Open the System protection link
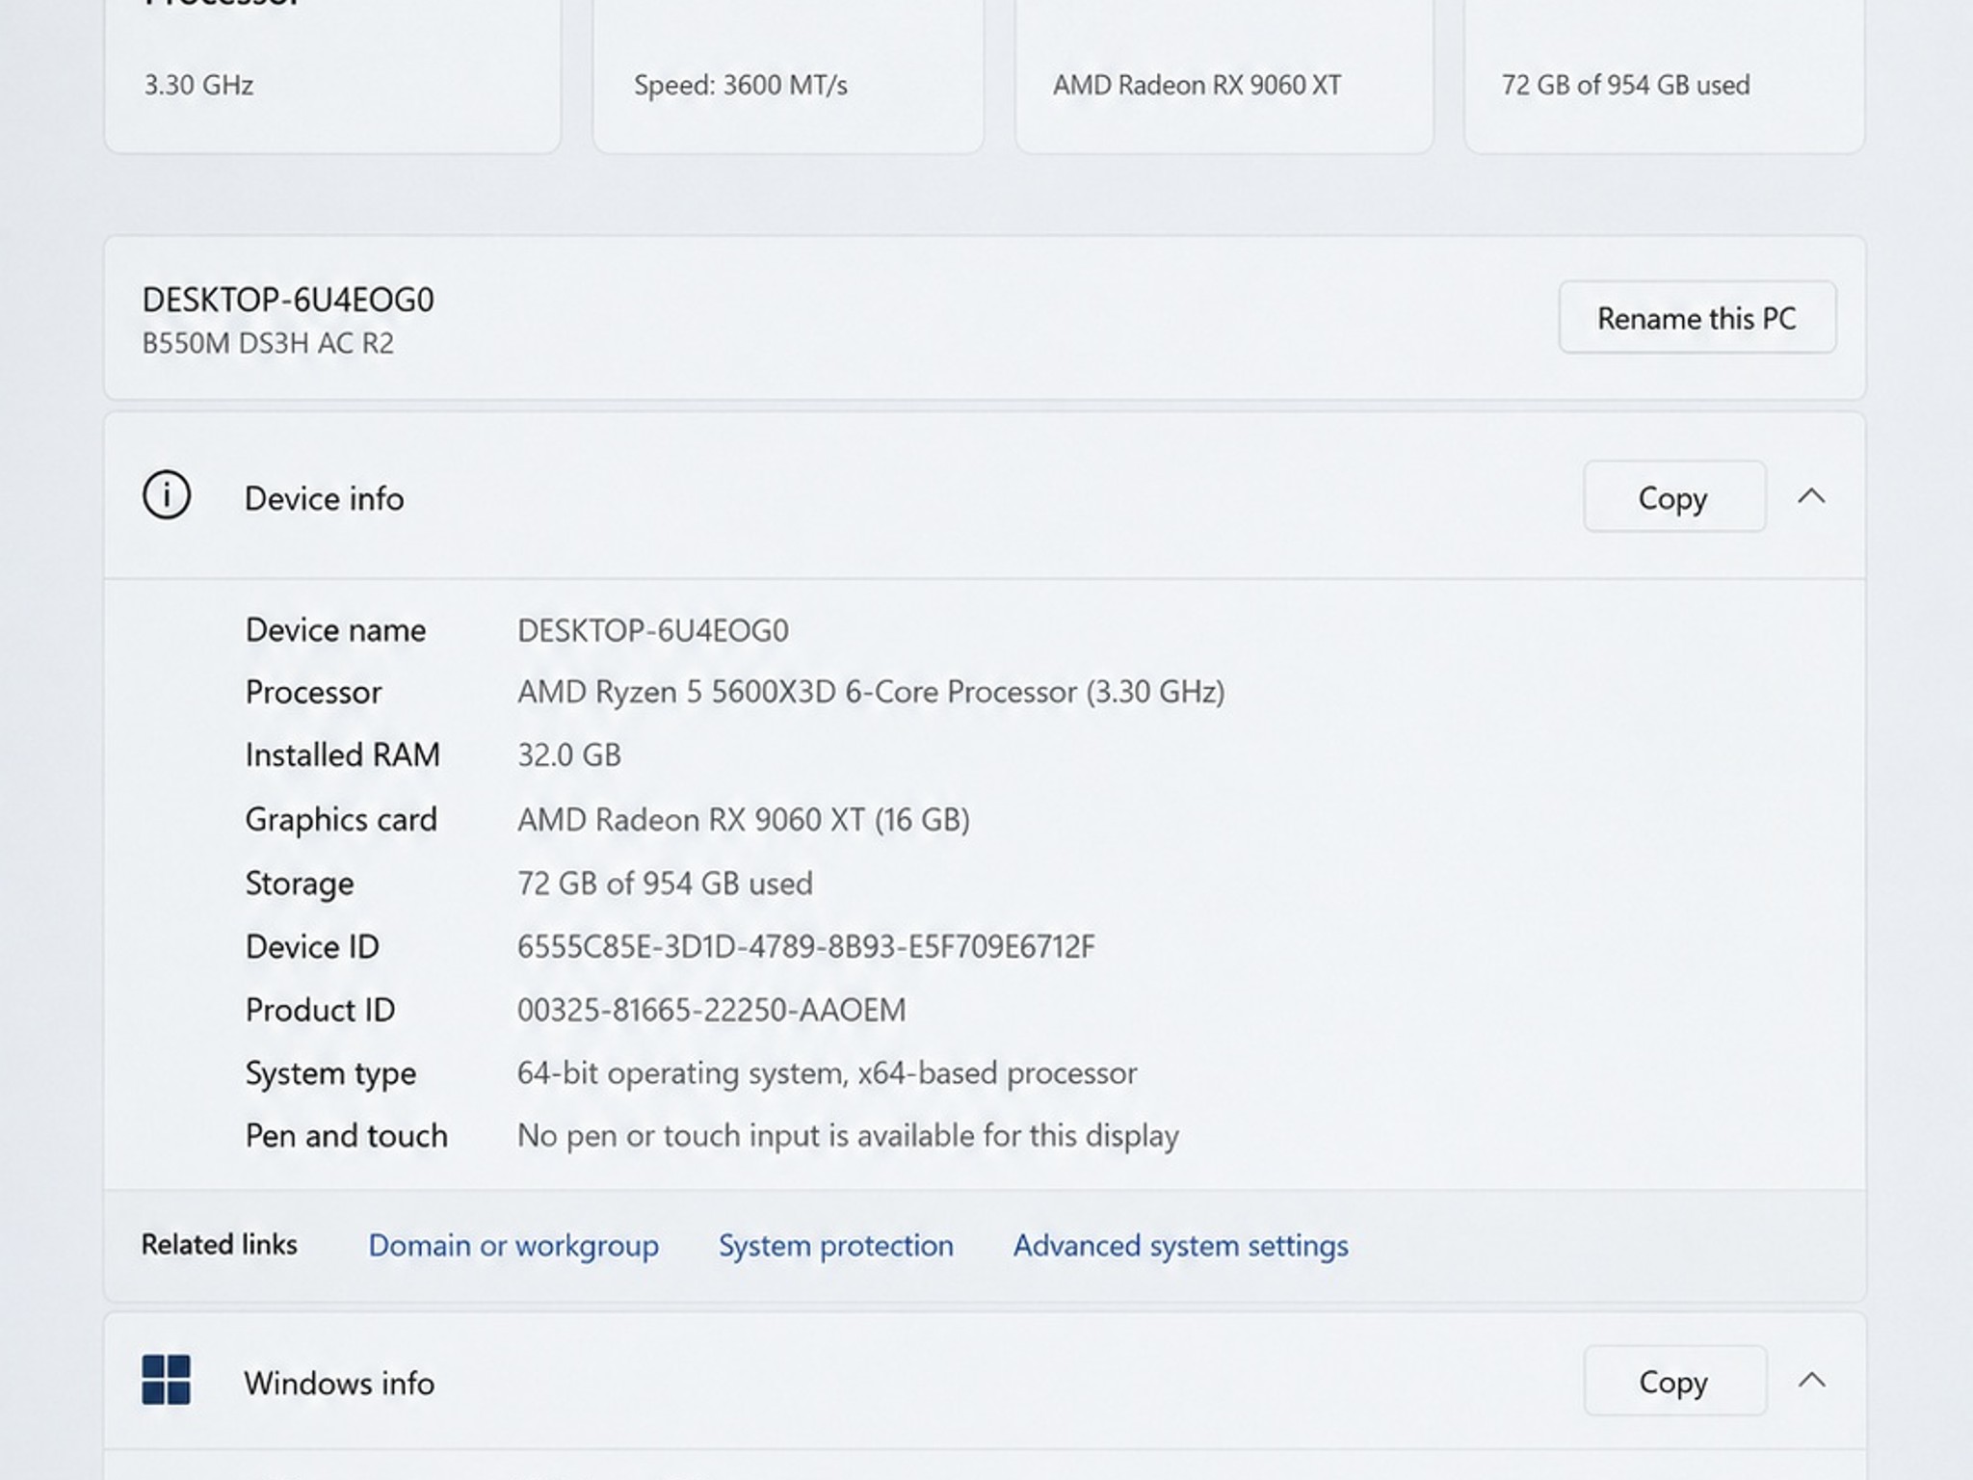The height and width of the screenshot is (1480, 1973). pyautogui.click(x=836, y=1245)
